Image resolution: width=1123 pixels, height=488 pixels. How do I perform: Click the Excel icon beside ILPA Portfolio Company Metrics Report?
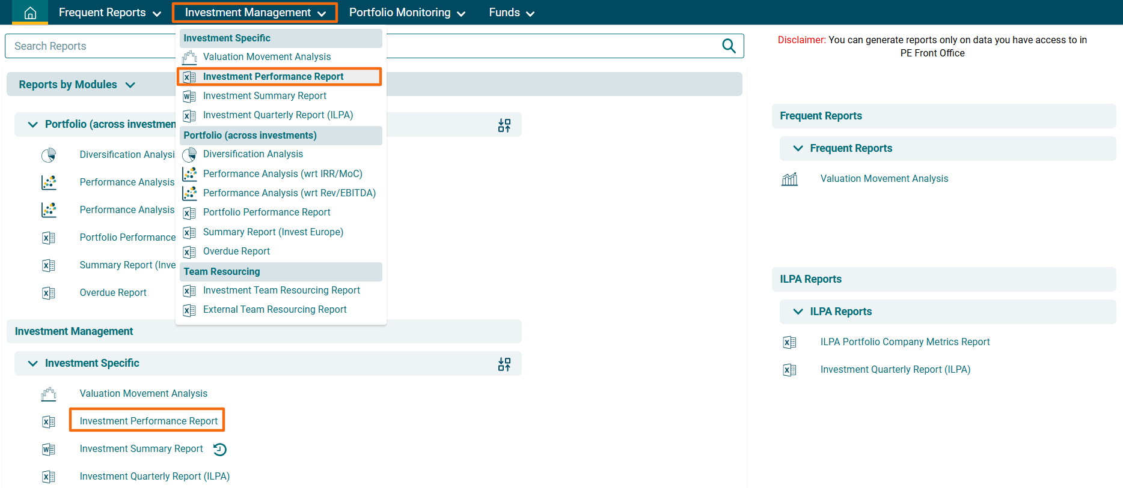(x=789, y=342)
